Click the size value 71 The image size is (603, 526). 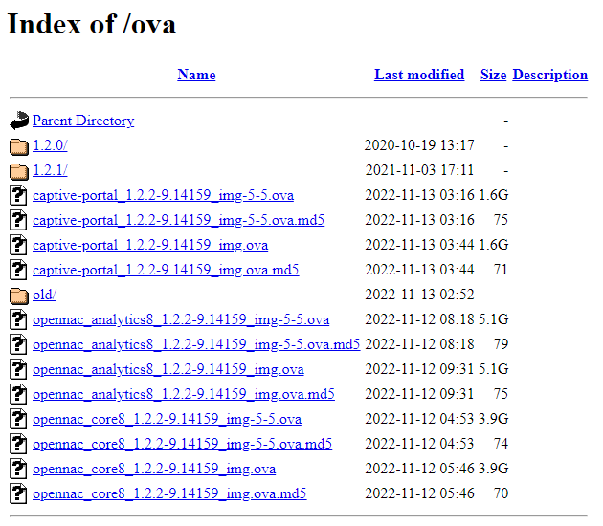tap(501, 270)
